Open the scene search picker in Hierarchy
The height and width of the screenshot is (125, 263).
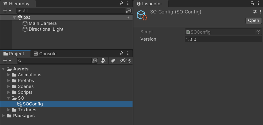(128, 11)
